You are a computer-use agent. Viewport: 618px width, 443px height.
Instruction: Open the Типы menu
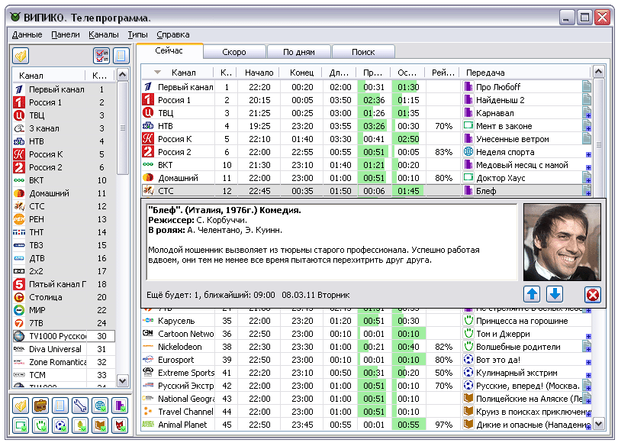137,34
